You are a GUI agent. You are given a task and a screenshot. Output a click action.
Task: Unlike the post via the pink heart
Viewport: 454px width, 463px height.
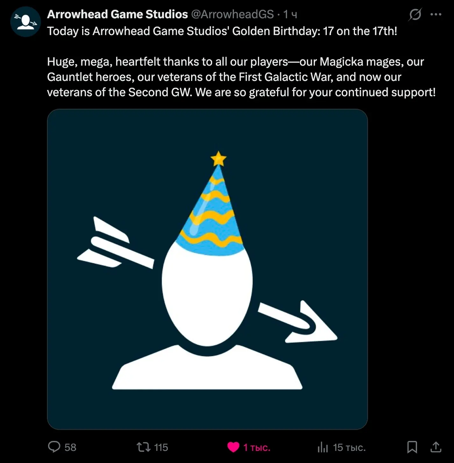(233, 447)
